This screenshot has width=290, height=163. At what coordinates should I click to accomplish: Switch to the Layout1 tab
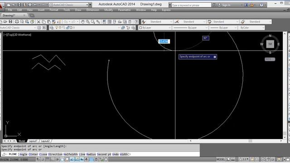point(33,141)
